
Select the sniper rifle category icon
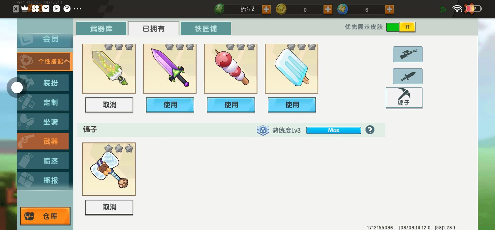click(x=407, y=54)
